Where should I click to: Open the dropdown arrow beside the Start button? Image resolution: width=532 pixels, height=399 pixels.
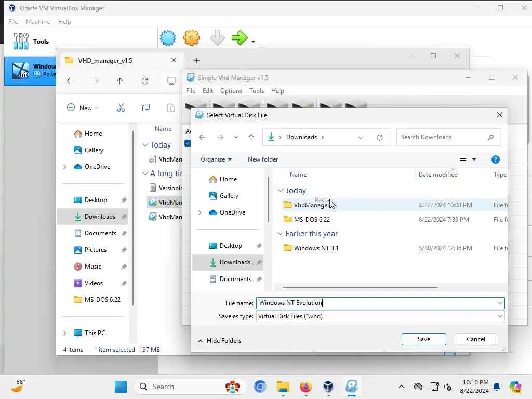(x=253, y=42)
